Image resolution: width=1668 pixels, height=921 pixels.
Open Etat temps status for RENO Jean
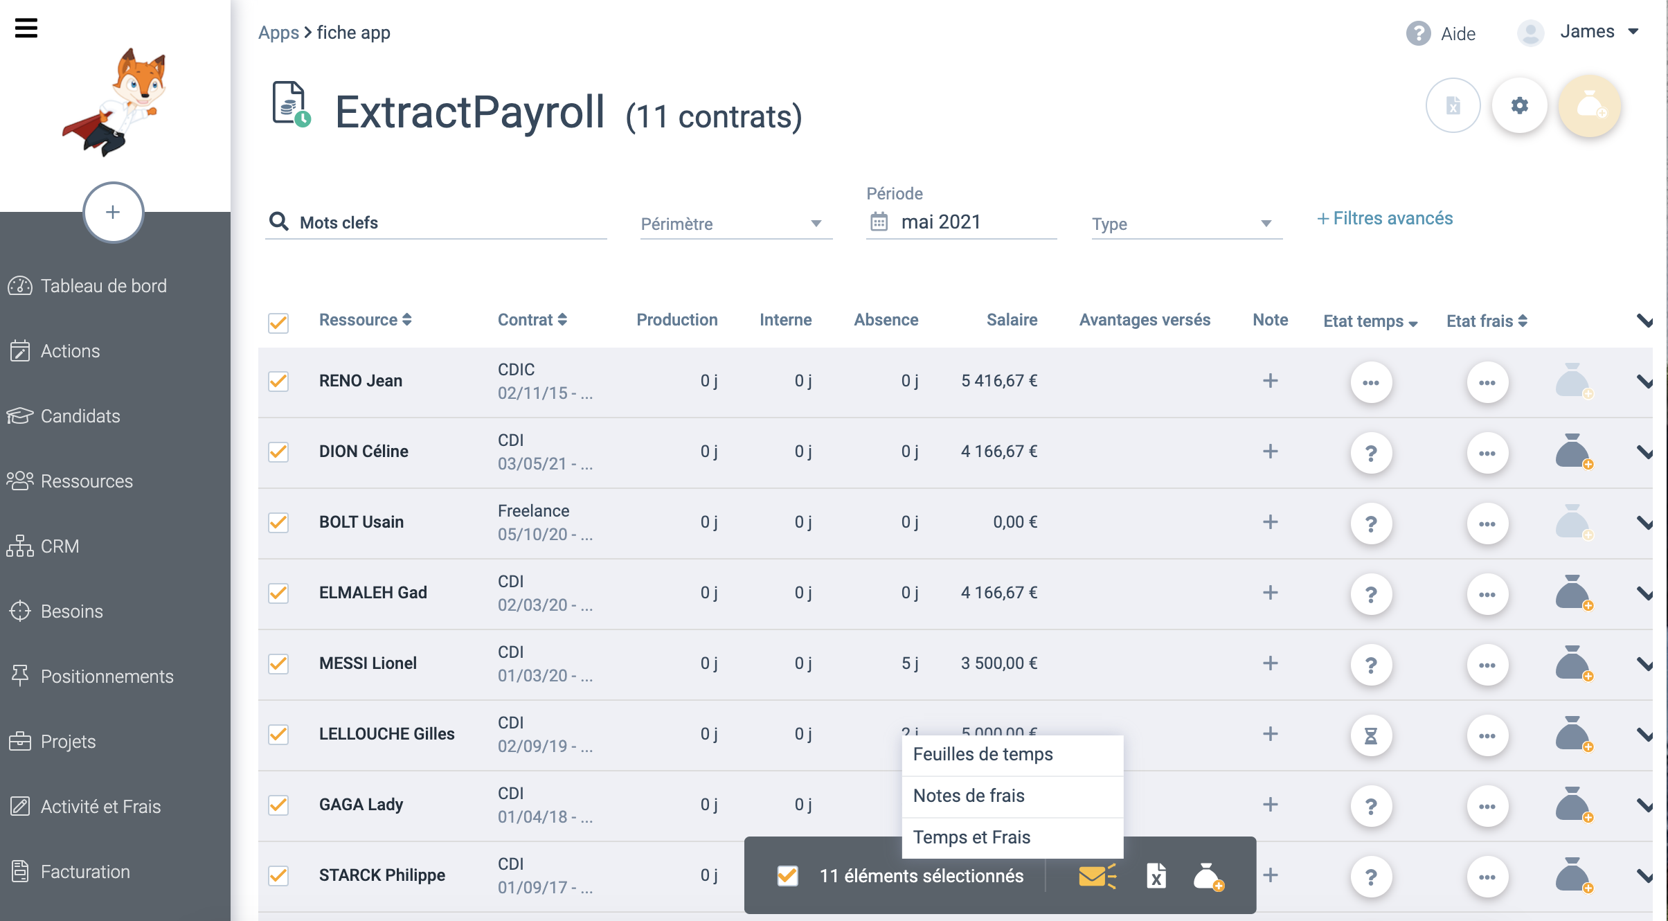pos(1371,382)
